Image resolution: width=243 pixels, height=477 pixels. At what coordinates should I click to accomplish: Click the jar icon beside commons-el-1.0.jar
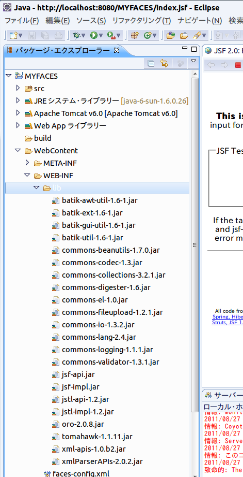(55, 300)
